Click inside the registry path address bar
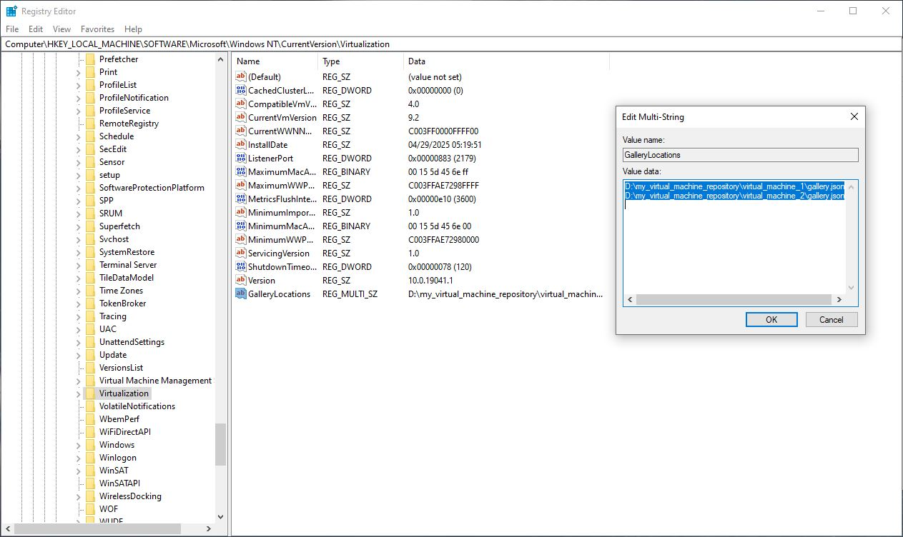The width and height of the screenshot is (903, 537). (x=286, y=44)
